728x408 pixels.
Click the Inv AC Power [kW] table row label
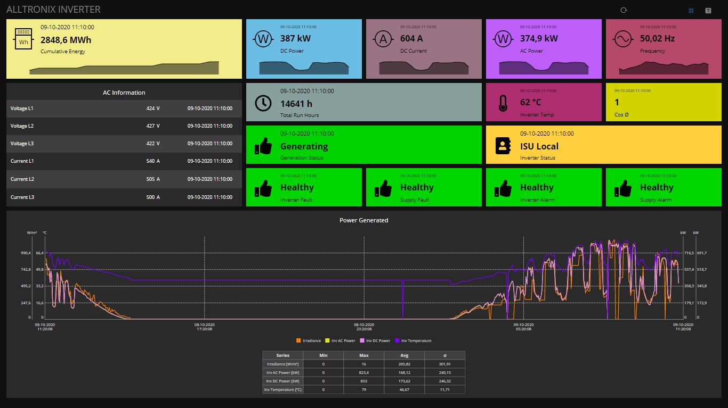(x=283, y=372)
